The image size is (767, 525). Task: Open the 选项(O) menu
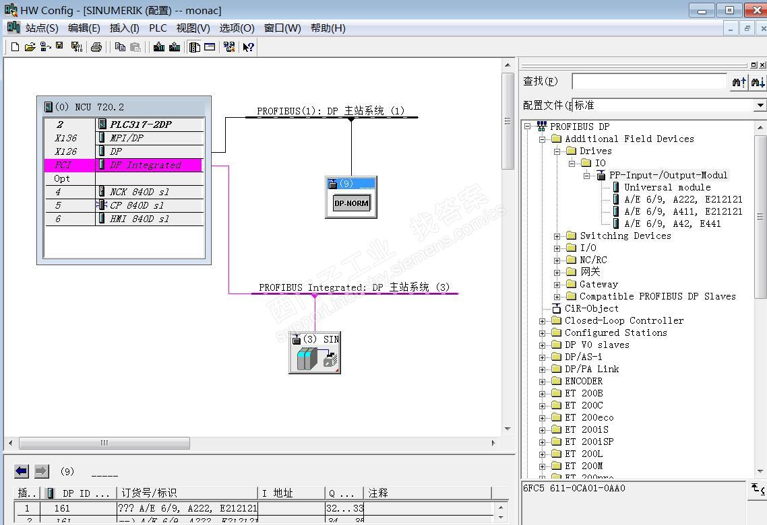pos(237,28)
